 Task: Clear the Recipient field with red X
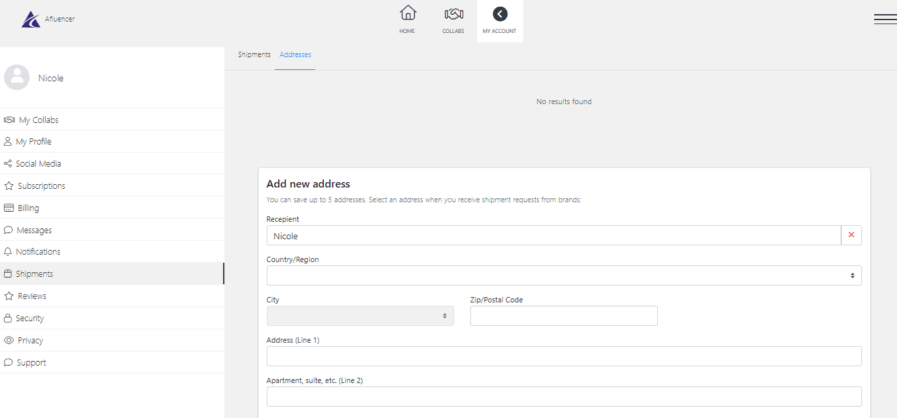[x=851, y=235]
